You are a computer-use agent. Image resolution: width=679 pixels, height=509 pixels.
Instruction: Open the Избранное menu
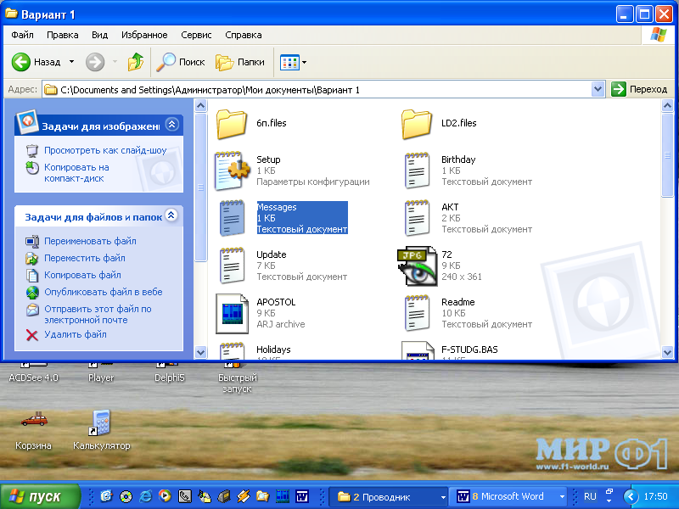click(144, 35)
